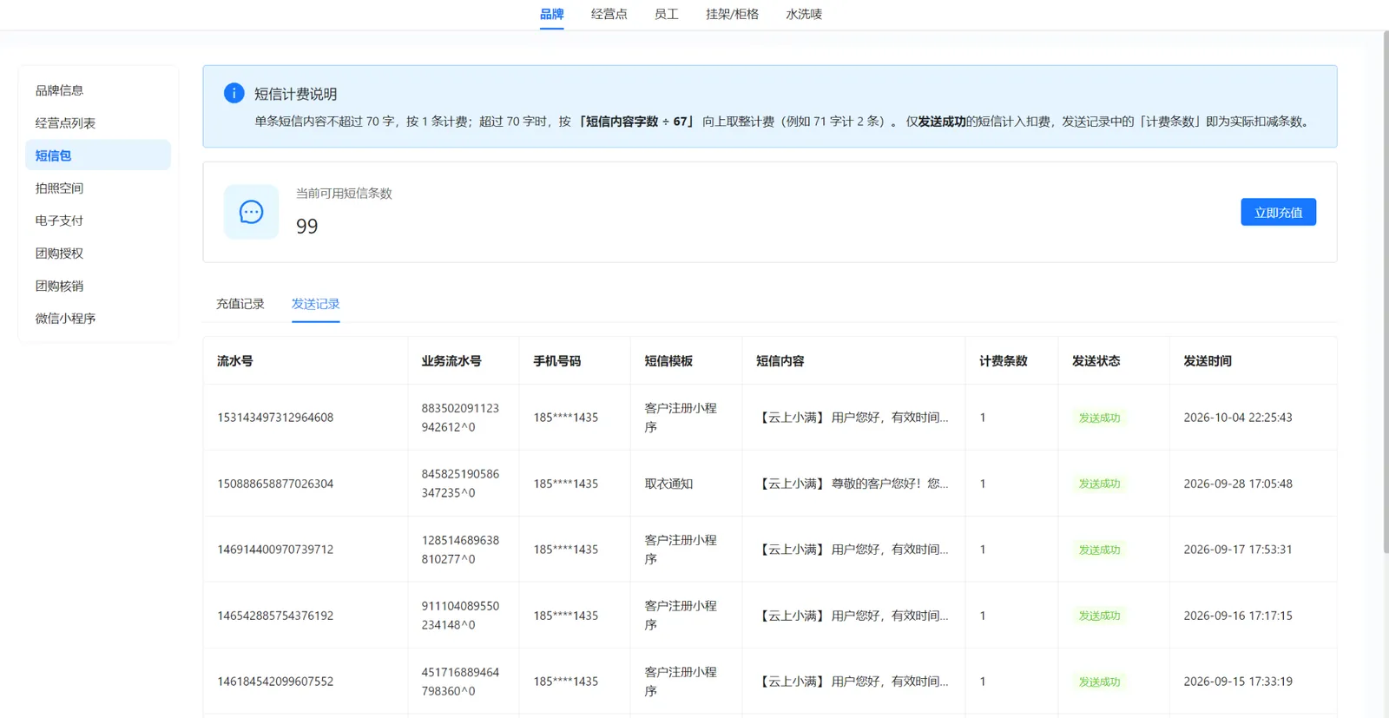Click serial number 146914400970739712

pyautogui.click(x=275, y=550)
